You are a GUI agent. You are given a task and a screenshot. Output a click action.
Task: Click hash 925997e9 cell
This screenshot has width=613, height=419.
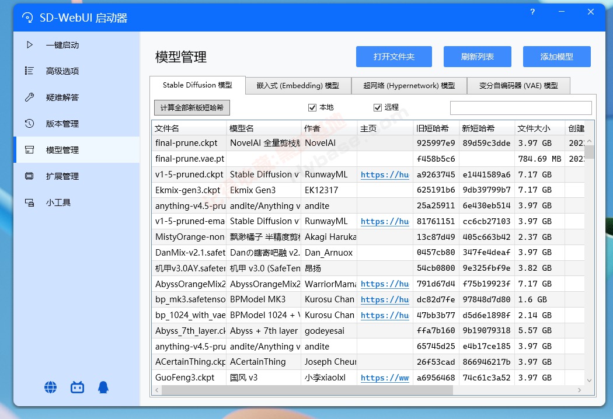[436, 143]
